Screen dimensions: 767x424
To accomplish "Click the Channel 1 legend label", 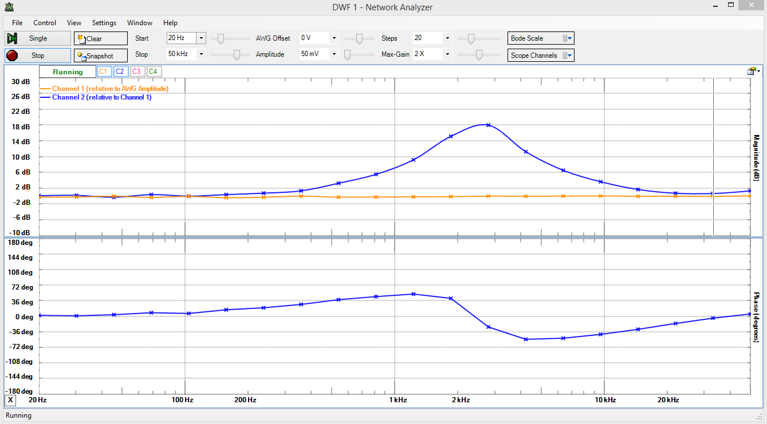I will click(x=110, y=89).
